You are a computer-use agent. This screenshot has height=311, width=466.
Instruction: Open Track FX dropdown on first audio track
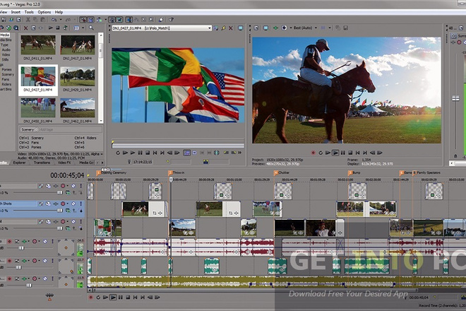click(x=30, y=241)
